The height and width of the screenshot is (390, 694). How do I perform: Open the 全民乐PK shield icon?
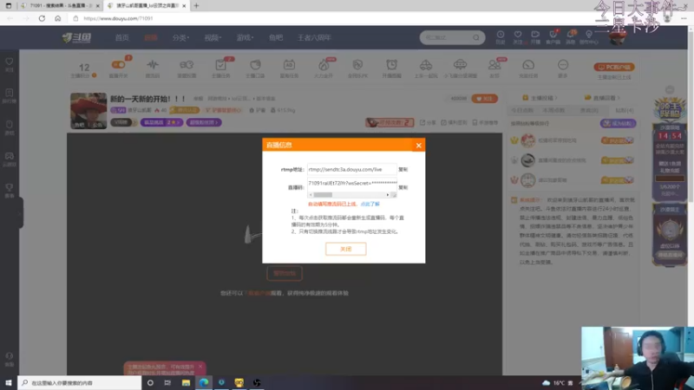point(357,65)
